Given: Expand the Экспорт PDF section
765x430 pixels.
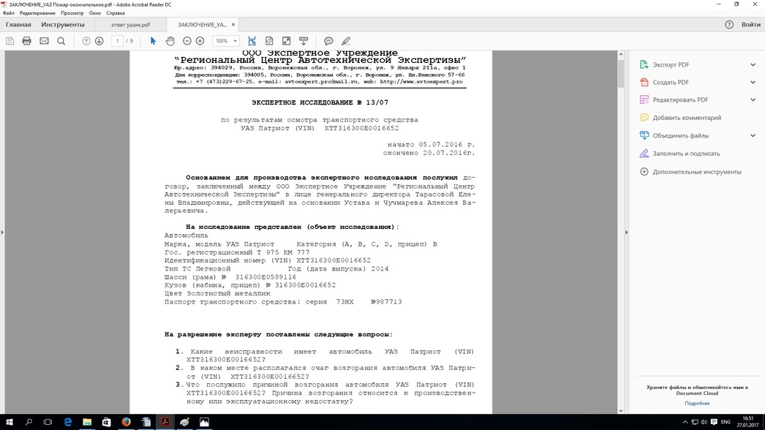Looking at the screenshot, I should coord(753,65).
